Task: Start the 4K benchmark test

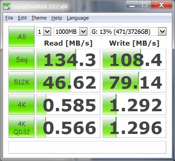Action: (x=21, y=105)
